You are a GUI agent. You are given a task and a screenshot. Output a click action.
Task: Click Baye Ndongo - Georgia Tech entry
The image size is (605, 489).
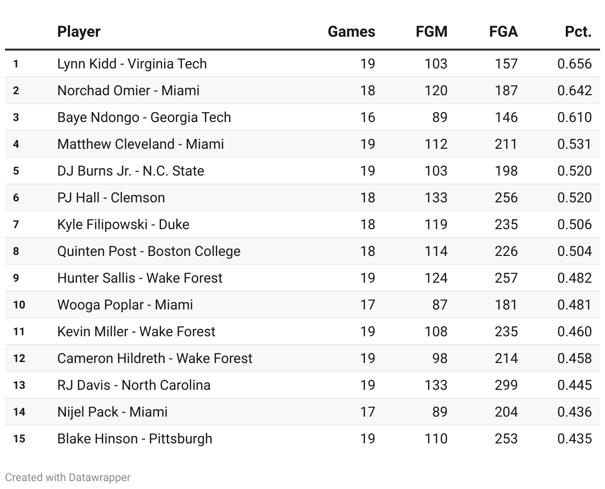pyautogui.click(x=144, y=117)
